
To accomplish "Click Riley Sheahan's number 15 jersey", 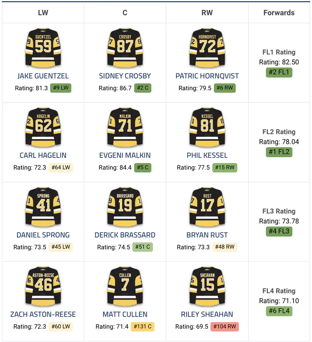I will [207, 285].
